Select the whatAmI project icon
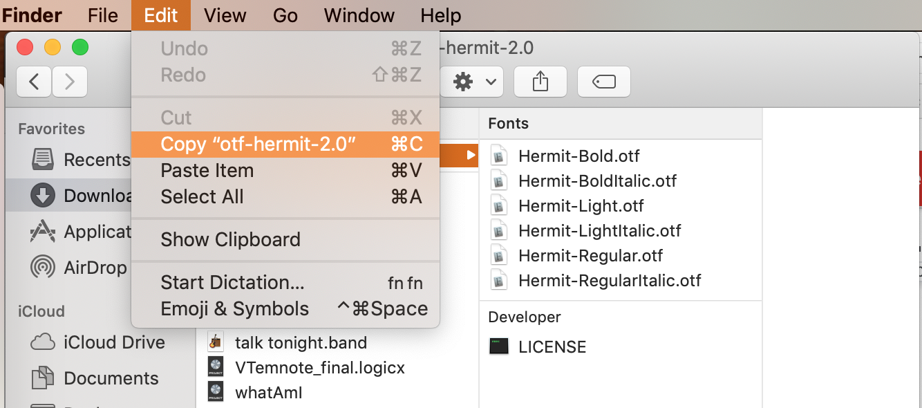The width and height of the screenshot is (922, 408). [216, 391]
